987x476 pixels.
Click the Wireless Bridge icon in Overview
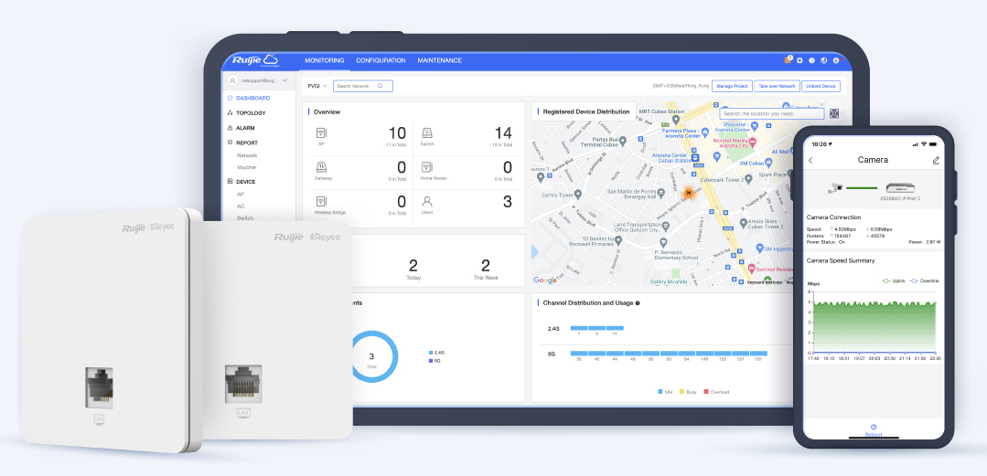click(x=321, y=202)
